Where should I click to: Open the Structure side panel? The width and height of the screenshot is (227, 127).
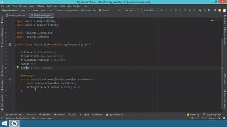tap(2, 70)
